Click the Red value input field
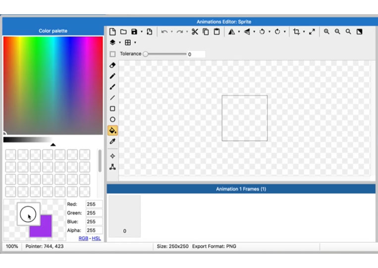 pyautogui.click(x=94, y=204)
